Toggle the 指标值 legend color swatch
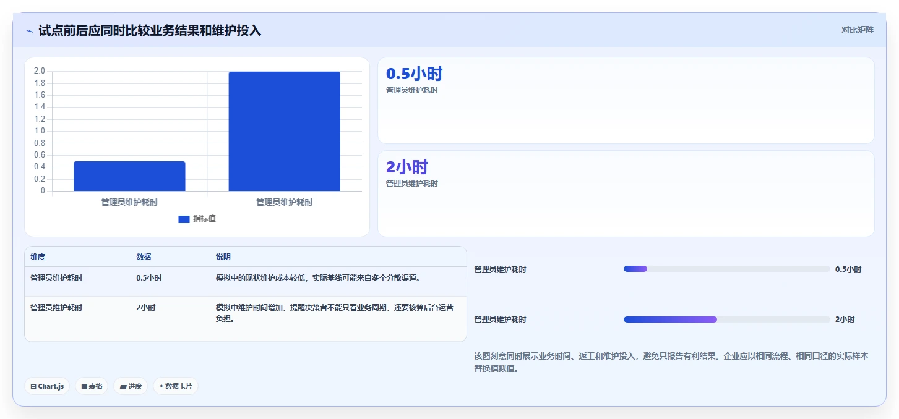 click(184, 219)
